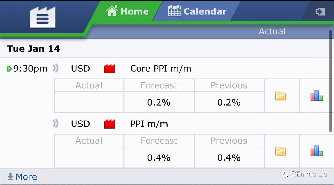Switch to the Home tab

[127, 11]
